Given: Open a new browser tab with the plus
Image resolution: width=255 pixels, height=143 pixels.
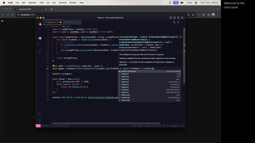Looking at the screenshot, I should point(51,9).
